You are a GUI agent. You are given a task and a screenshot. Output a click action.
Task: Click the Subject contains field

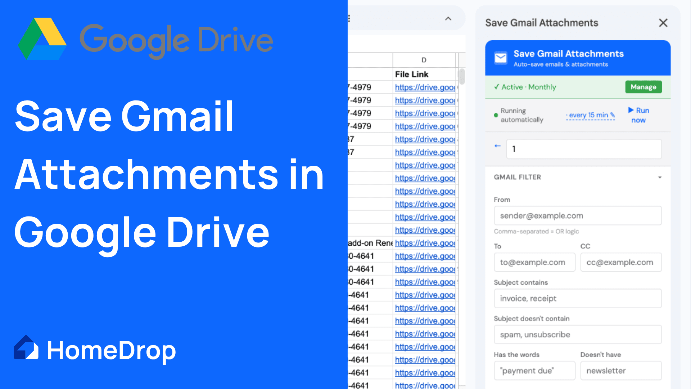coord(578,298)
